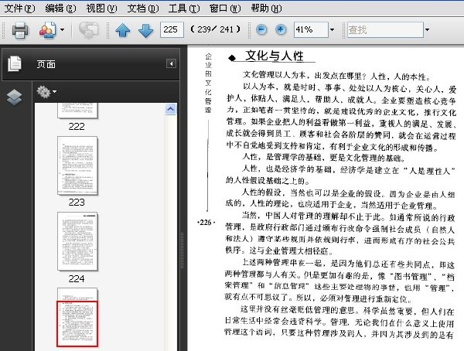Image resolution: width=464 pixels, height=351 pixels.
Task: Click the page number field showing 225
Action: (x=172, y=29)
